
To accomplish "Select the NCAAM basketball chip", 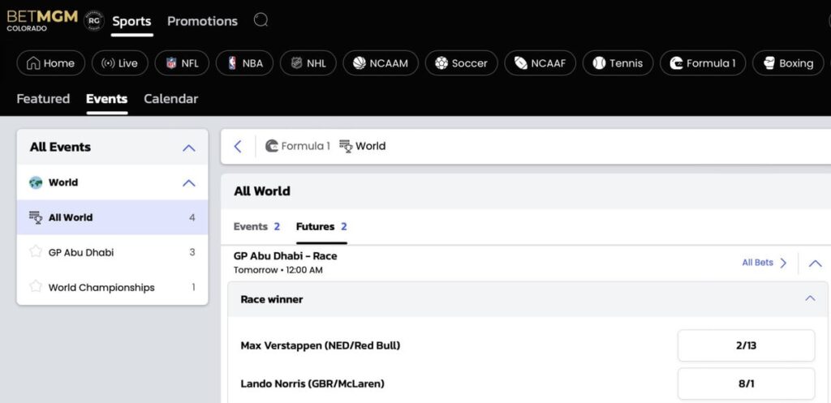I will (x=381, y=63).
